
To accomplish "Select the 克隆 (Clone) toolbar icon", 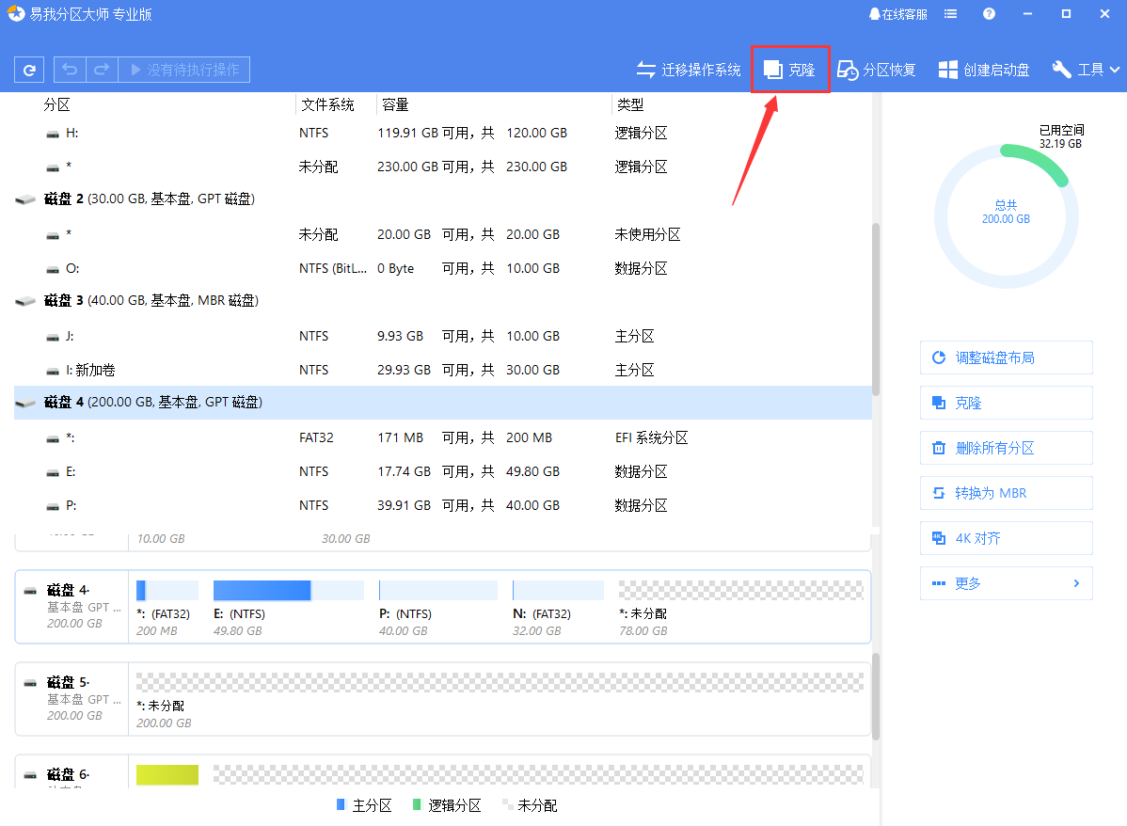I will click(788, 69).
